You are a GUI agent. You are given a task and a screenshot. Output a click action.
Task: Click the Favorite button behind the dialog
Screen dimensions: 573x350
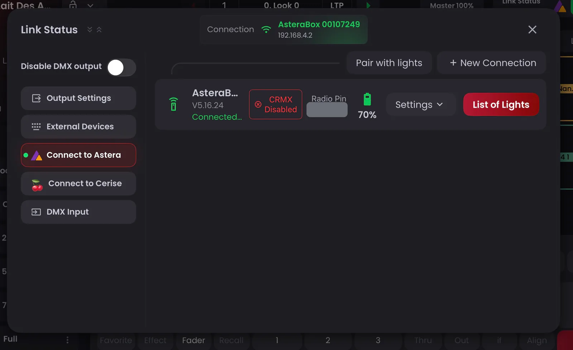point(116,340)
